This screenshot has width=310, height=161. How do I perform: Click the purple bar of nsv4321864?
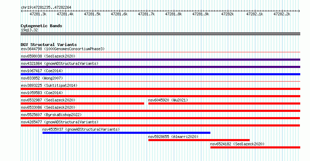pos(160,67)
